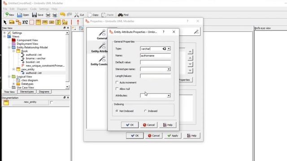
Task: Select 'bname : varchar' in tree
Action: click(x=36, y=59)
